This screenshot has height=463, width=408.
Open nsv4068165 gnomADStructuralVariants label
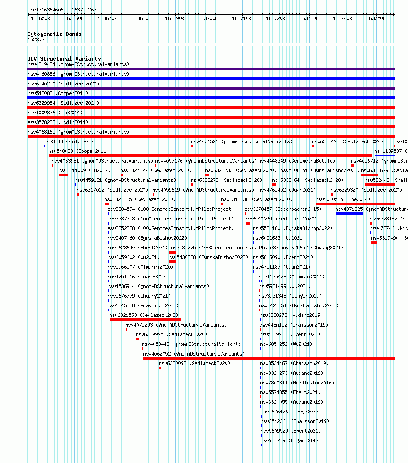(78, 132)
